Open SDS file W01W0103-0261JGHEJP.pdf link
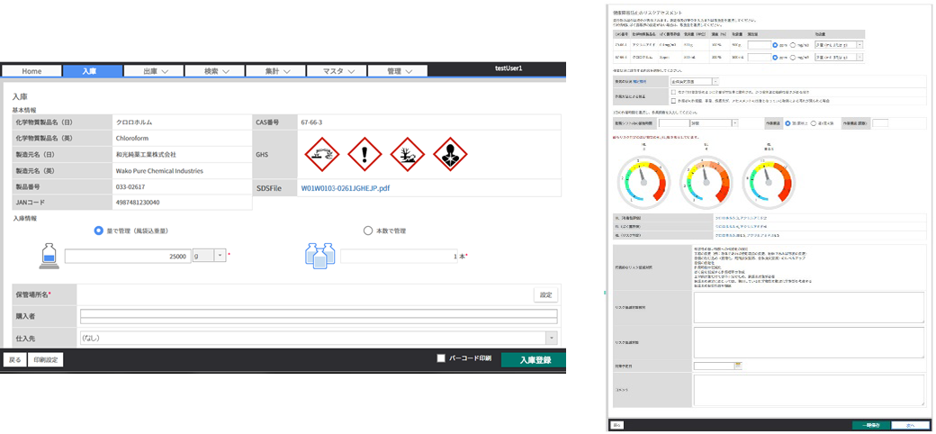The width and height of the screenshot is (936, 434). 346,189
